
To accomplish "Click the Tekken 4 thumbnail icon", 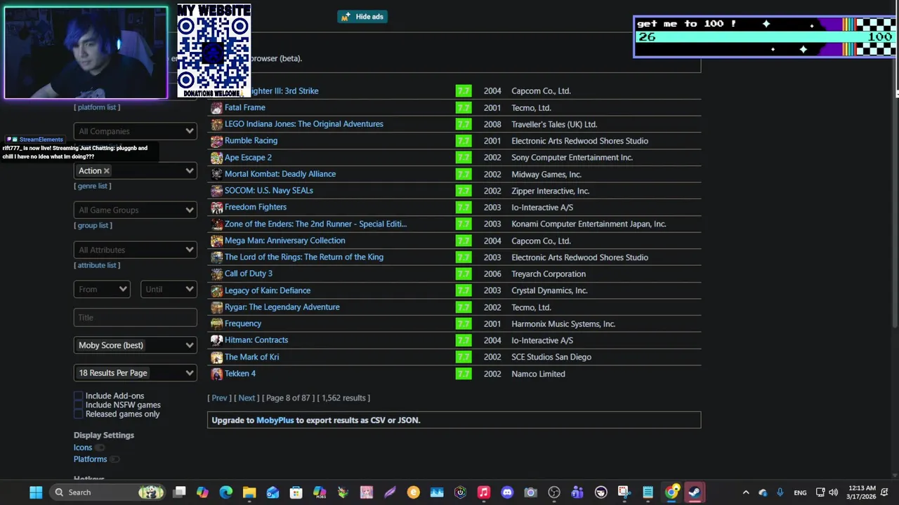I will [216, 374].
